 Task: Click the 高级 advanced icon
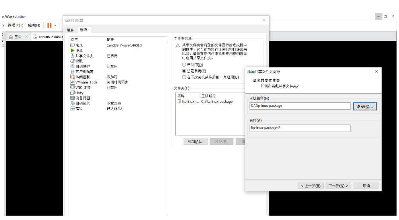[72, 108]
